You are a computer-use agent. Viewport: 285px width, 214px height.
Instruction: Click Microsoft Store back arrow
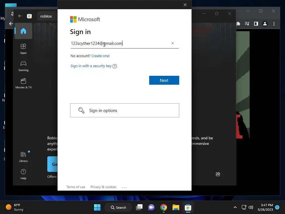[x=20, y=16]
